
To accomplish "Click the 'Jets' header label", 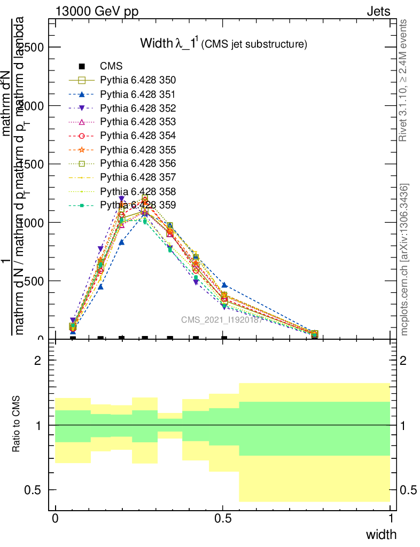I will 378,11.
